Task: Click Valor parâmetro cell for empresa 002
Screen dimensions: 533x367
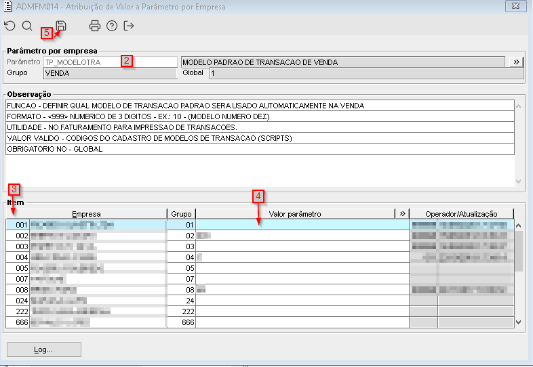Action: pos(302,236)
